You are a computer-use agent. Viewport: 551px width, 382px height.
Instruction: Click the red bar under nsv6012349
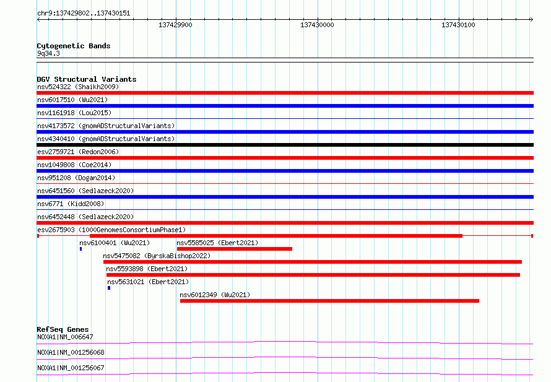click(x=329, y=301)
